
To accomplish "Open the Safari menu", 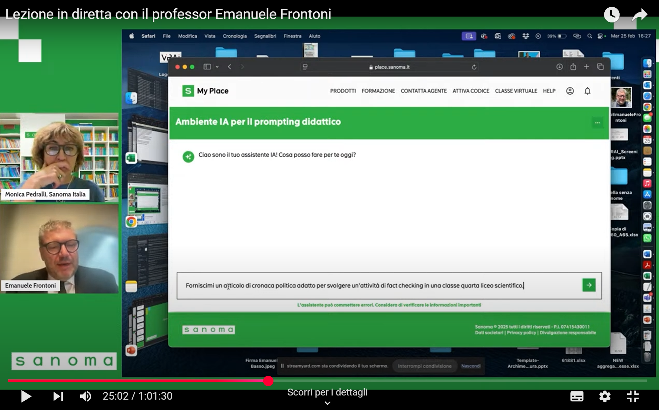I will (148, 36).
